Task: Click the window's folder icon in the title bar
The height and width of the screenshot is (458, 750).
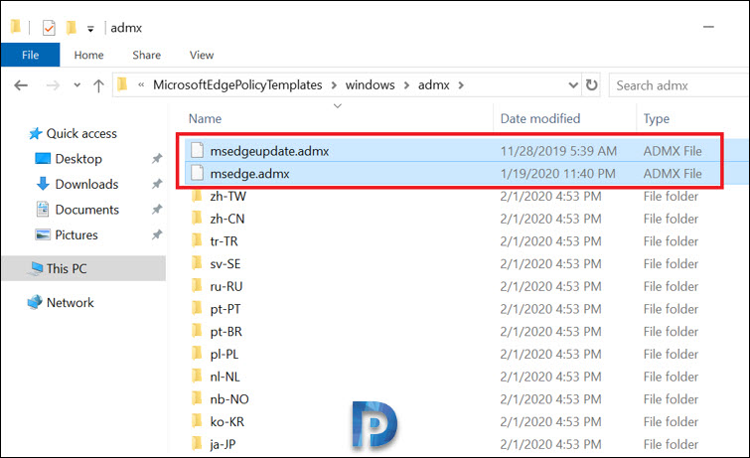Action: coord(15,26)
